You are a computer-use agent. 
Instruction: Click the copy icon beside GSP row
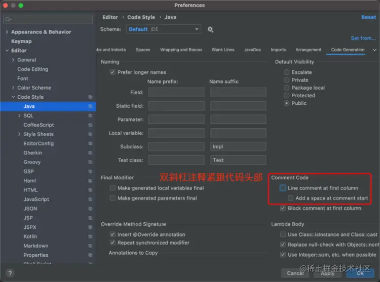90,172
